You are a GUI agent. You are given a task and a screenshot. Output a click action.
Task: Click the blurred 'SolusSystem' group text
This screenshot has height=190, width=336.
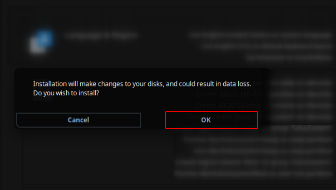pyautogui.click(x=301, y=128)
